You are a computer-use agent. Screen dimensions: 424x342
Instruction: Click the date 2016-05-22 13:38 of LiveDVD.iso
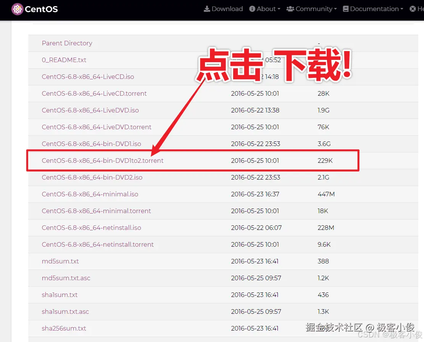point(255,110)
